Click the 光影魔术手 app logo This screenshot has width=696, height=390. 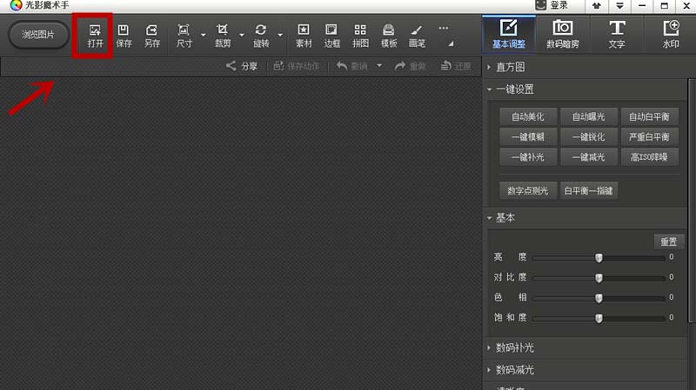pyautogui.click(x=16, y=5)
